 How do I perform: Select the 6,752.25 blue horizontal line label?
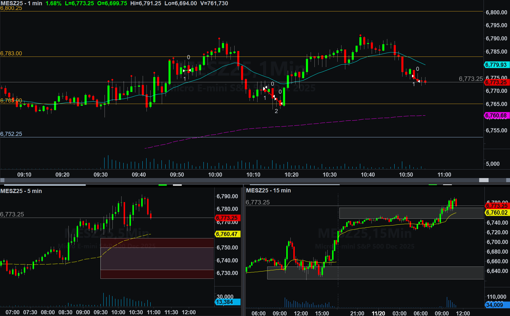[11, 134]
